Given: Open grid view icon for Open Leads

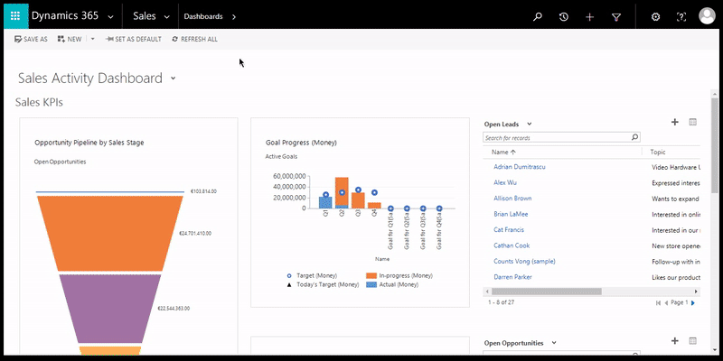Looking at the screenshot, I should click(x=693, y=122).
